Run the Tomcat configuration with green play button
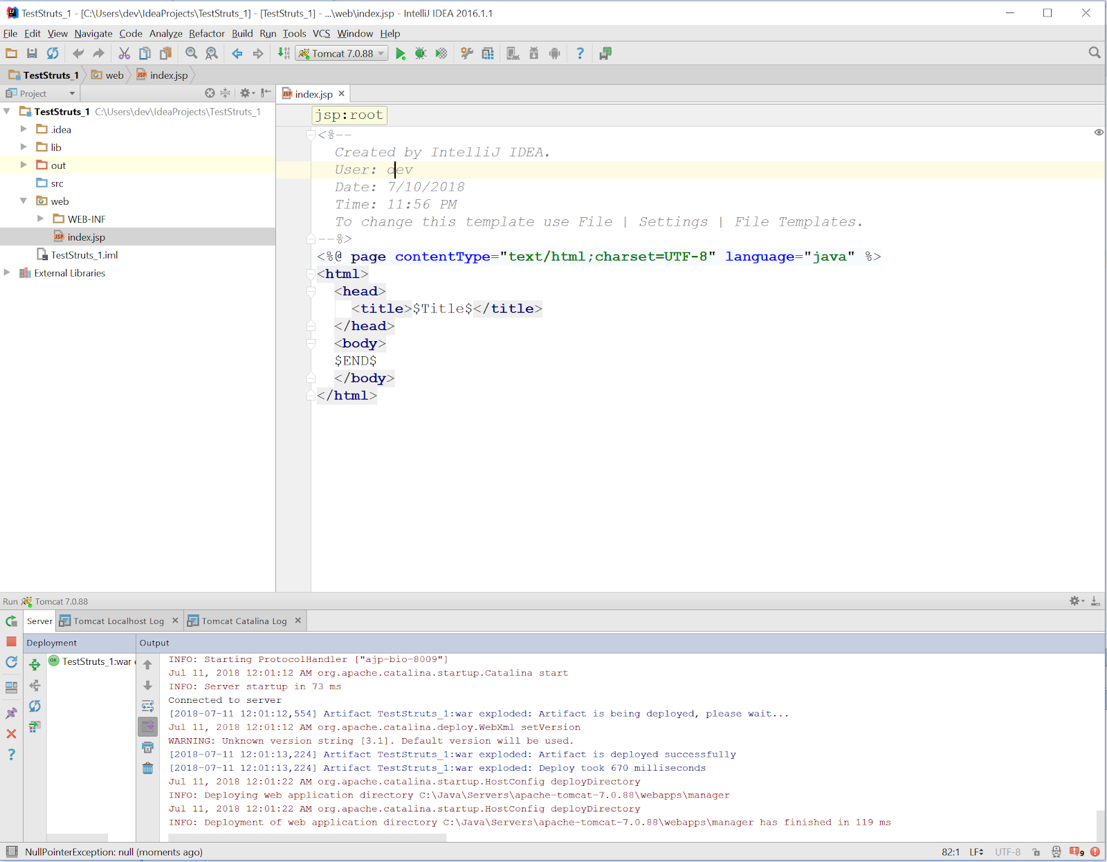Screen dimensions: 1107x862 click(x=401, y=54)
